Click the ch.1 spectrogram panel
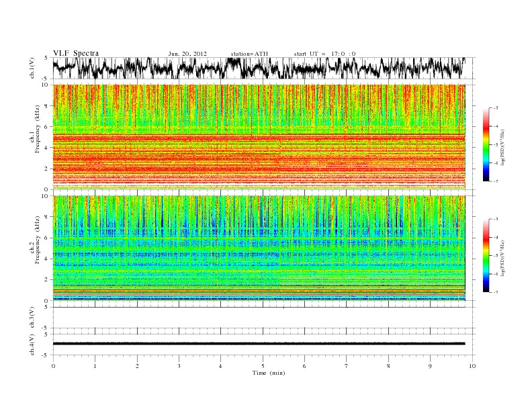Viewport: 532px width, 411px height. [x=259, y=137]
